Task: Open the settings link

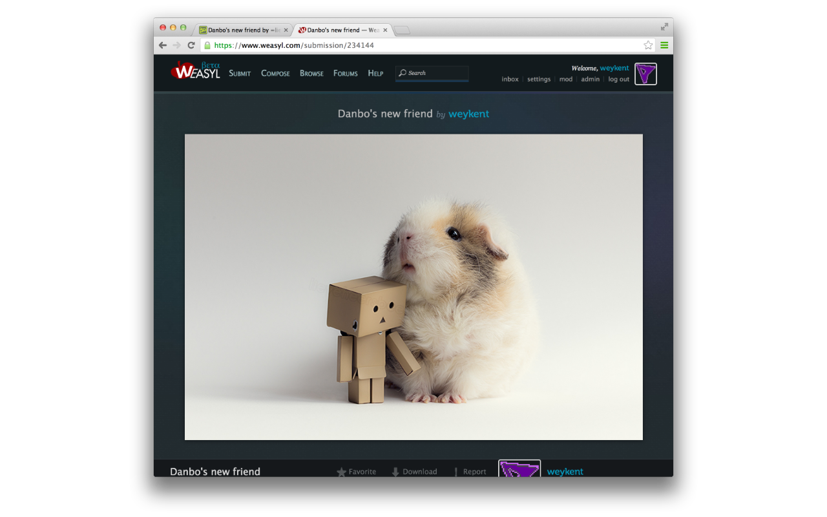Action: (x=539, y=79)
